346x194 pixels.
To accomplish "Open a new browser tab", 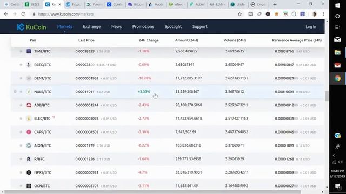I will pos(275,4).
